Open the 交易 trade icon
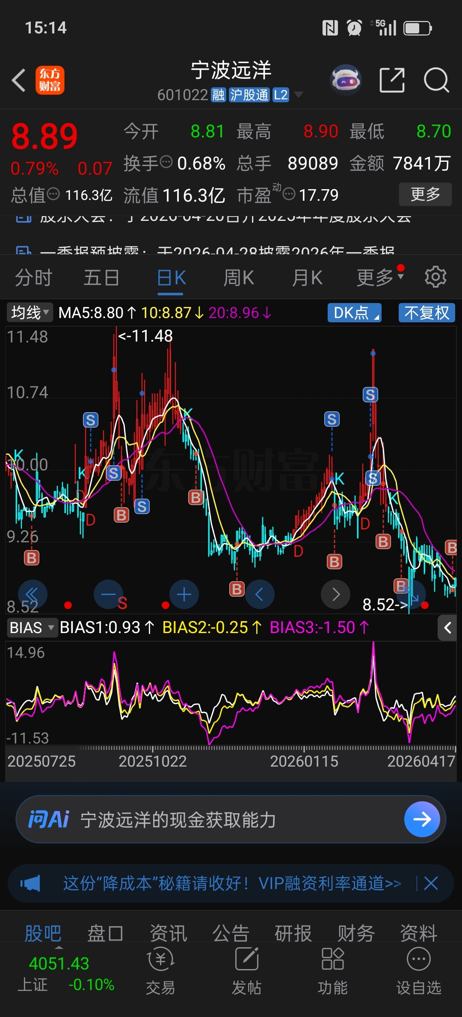This screenshot has height=1017, width=462. tap(160, 971)
